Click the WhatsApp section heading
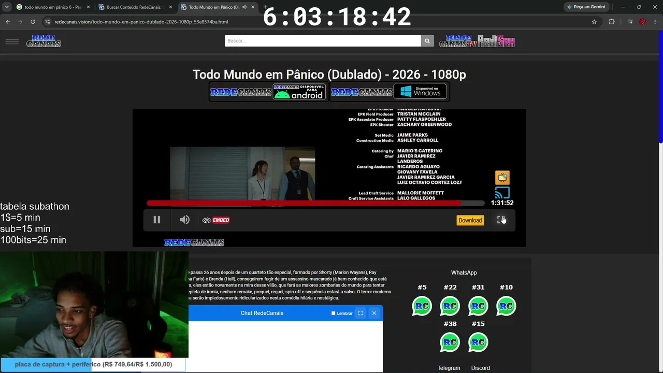The image size is (663, 373). tap(464, 272)
